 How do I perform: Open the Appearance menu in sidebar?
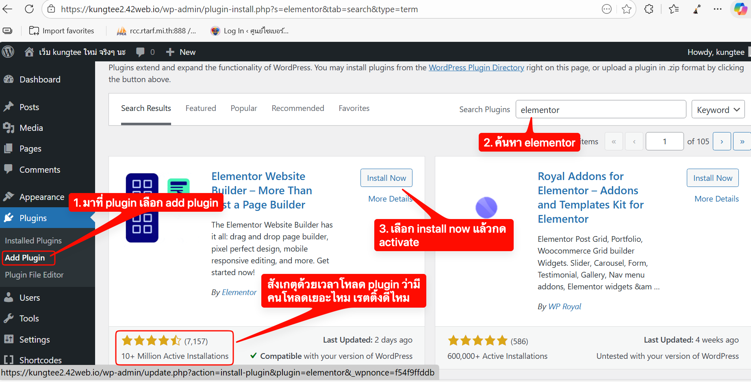pos(42,197)
